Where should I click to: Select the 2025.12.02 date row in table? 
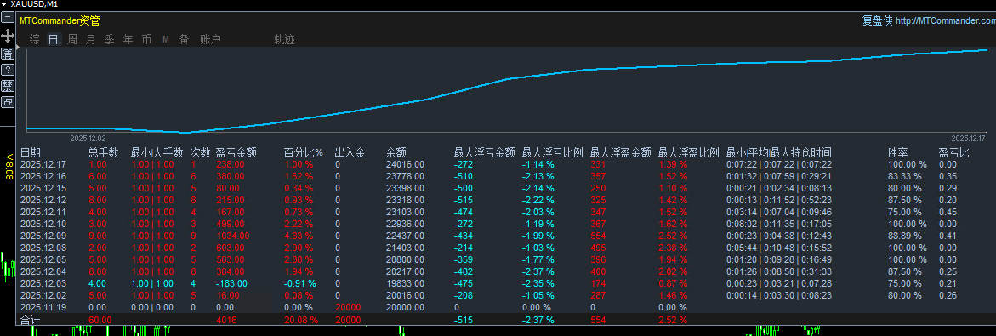click(x=43, y=295)
